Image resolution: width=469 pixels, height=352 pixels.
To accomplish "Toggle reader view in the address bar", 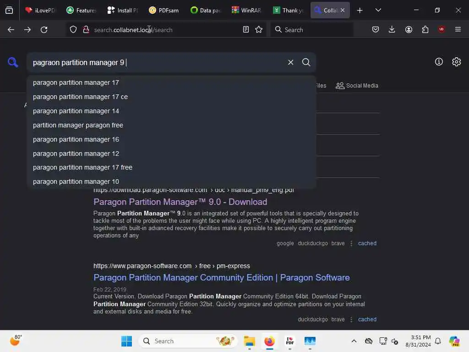I will point(246,29).
